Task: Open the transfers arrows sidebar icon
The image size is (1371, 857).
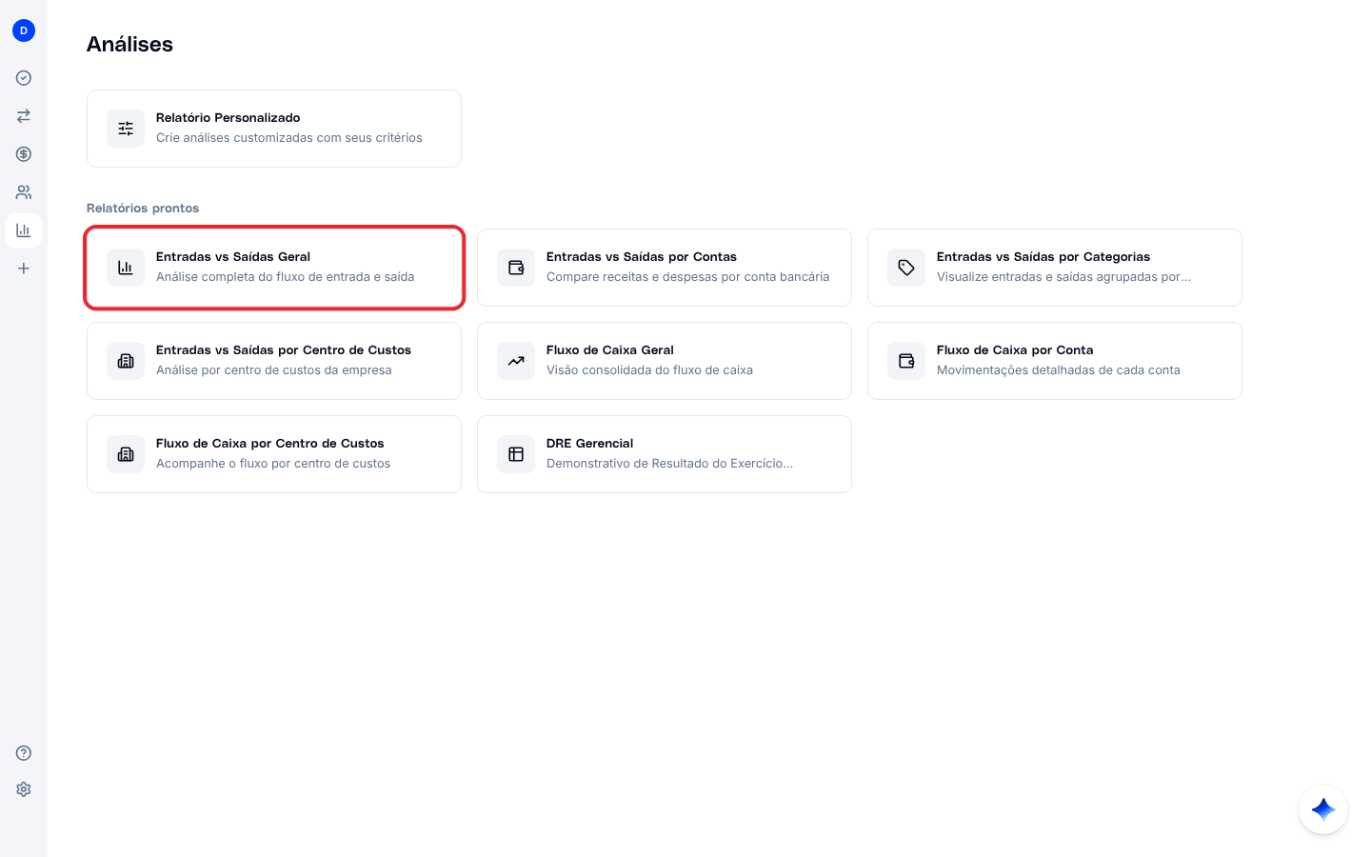Action: click(24, 116)
